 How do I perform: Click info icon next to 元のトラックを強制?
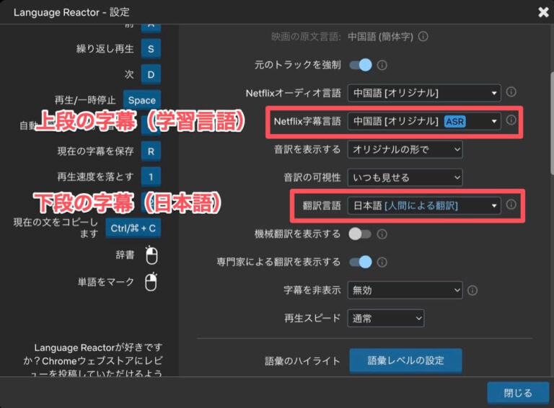[x=382, y=65]
